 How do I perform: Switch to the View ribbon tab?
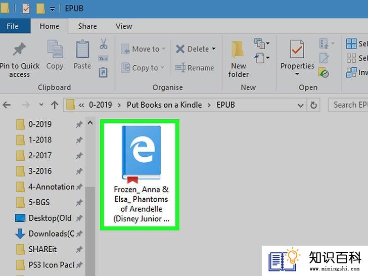pyautogui.click(x=124, y=26)
